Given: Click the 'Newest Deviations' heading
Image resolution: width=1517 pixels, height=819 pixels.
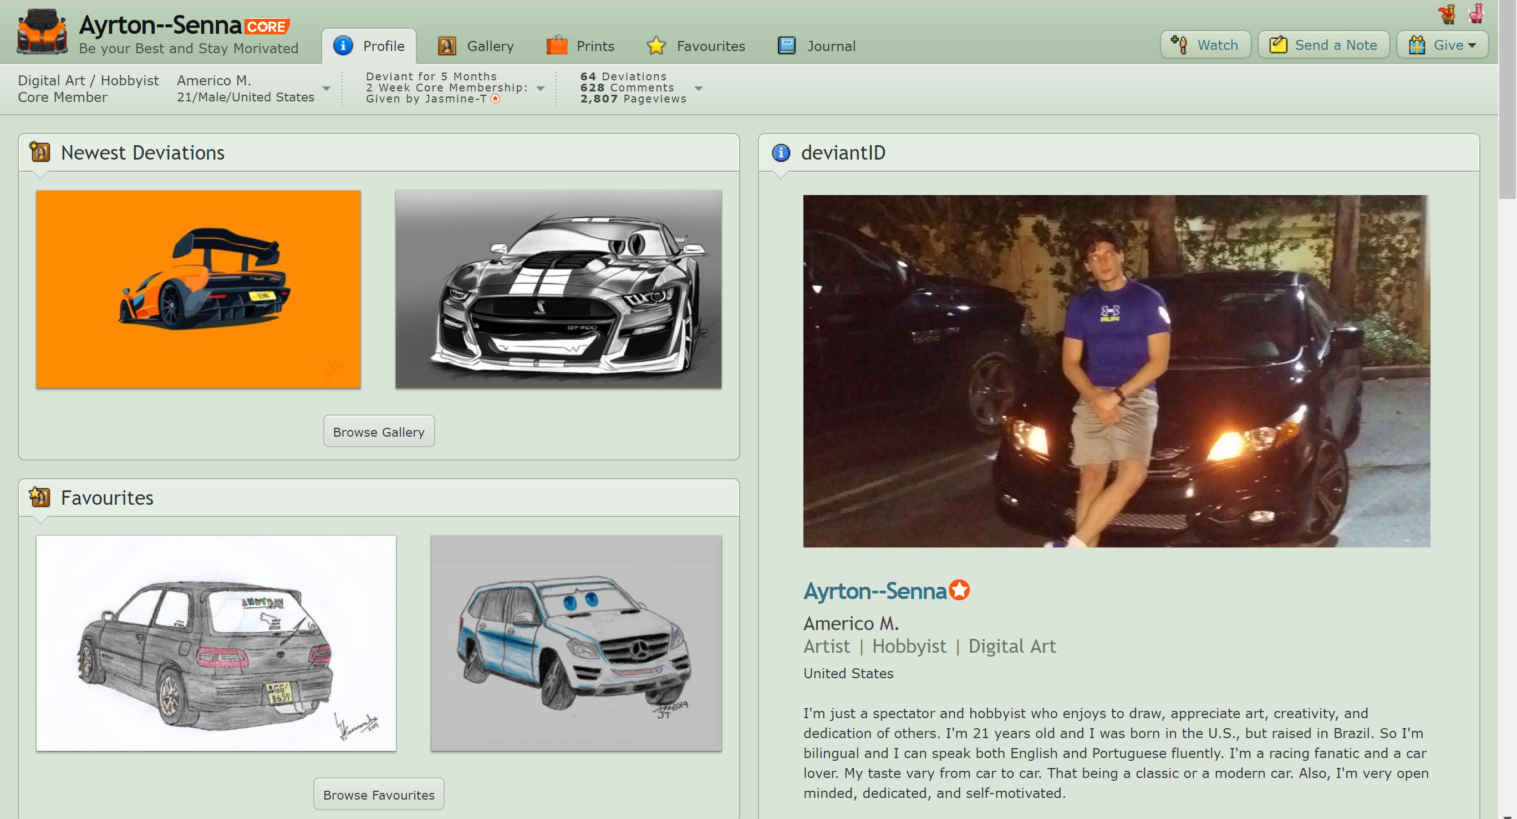Looking at the screenshot, I should pyautogui.click(x=142, y=153).
